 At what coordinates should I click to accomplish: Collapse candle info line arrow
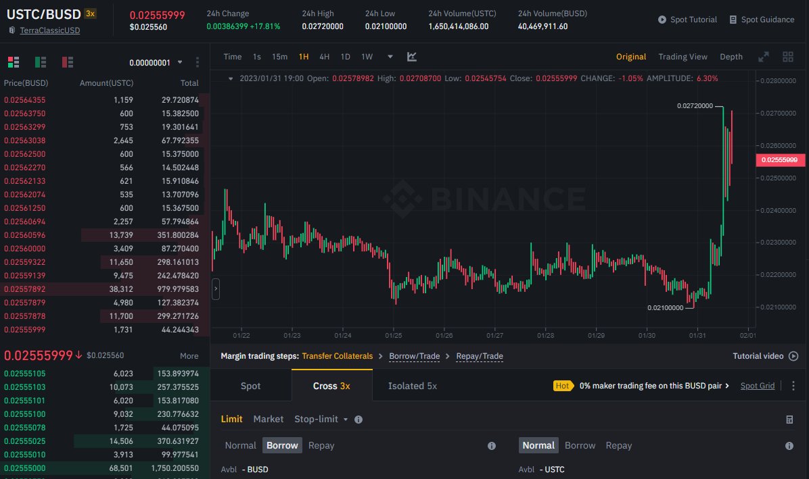[231, 79]
